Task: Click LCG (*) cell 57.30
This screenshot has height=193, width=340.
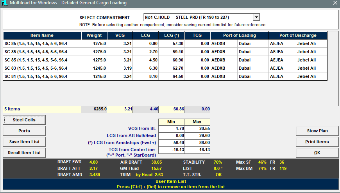Action: [172, 43]
